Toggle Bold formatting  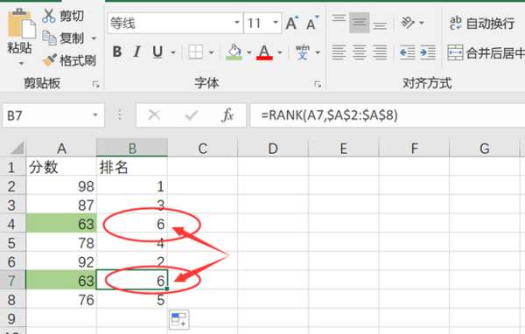click(117, 52)
